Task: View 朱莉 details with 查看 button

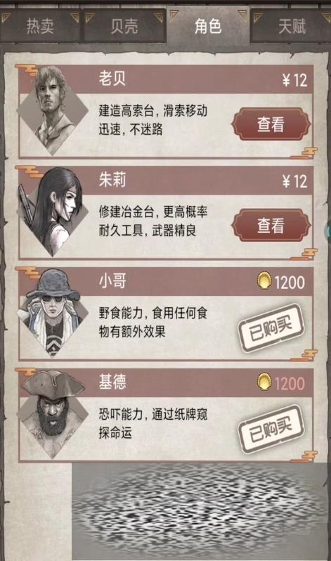Action: pos(271,226)
